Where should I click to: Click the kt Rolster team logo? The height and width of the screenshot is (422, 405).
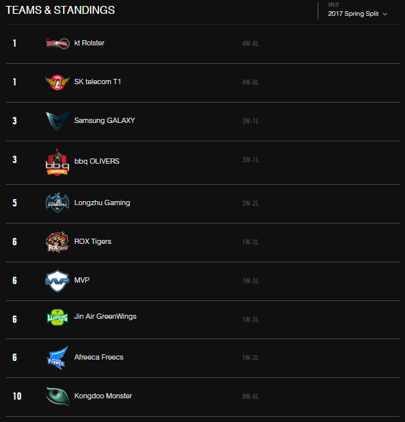[58, 43]
